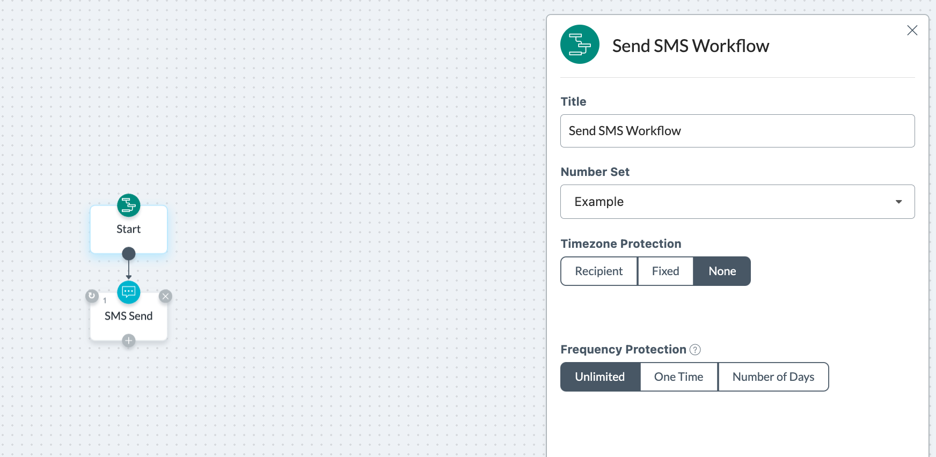Open Frequency Protection help question mark
Screen dimensions: 936x457
(x=695, y=350)
